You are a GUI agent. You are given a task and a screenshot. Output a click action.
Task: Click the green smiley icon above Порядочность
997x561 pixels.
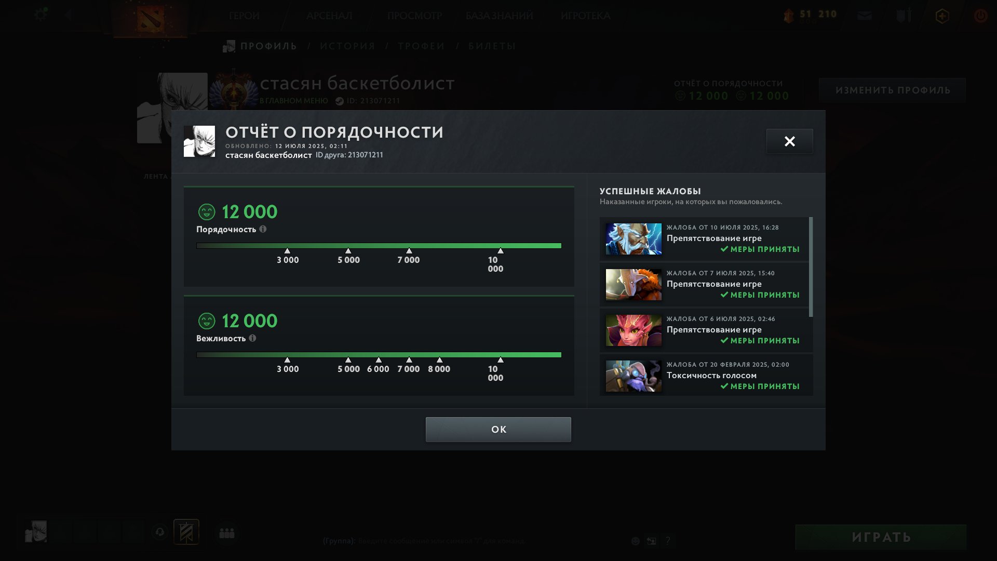207,212
